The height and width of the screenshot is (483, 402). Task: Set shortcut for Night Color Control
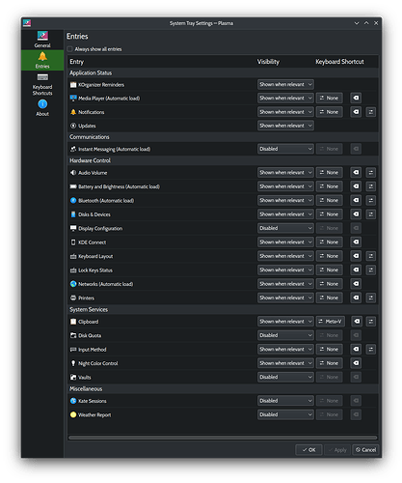point(329,363)
